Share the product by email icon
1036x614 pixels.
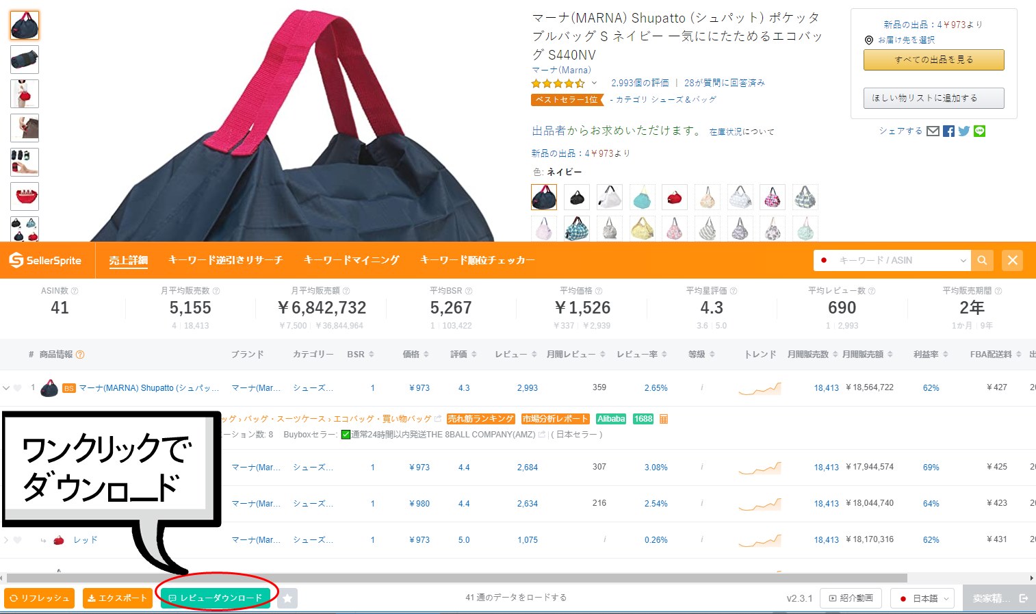933,131
